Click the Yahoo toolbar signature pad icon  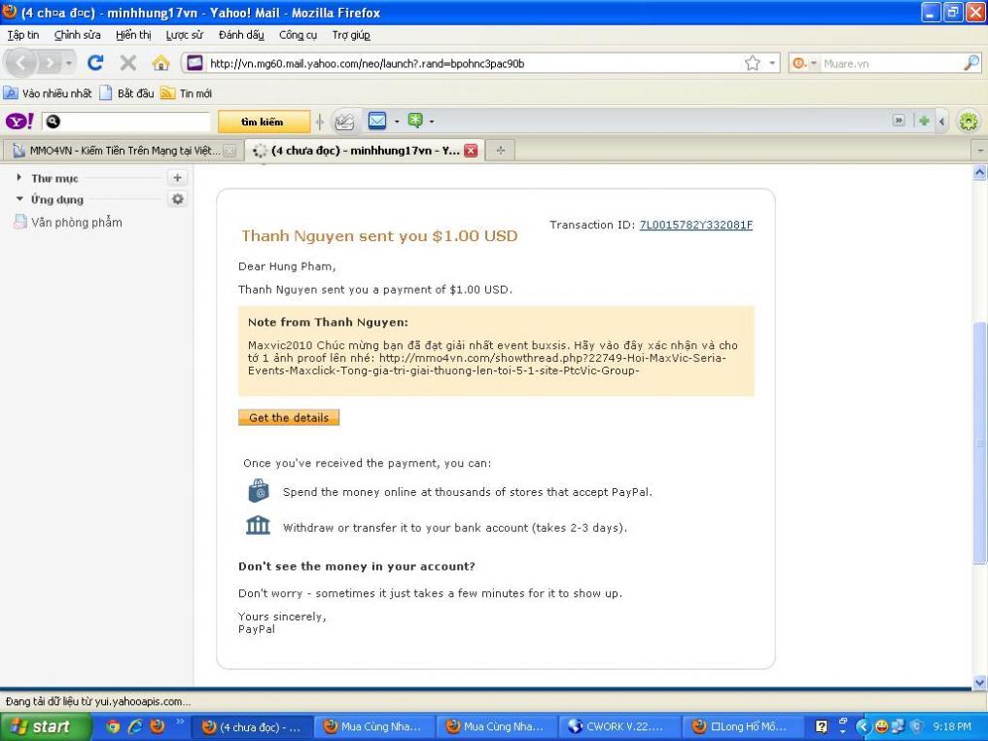click(x=344, y=121)
